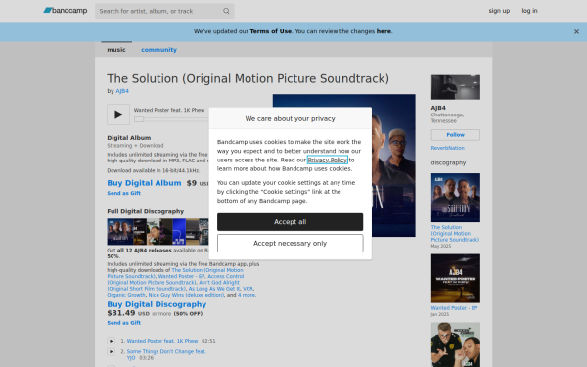587x367 pixels.
Task: Review the changes via the 'here' link
Action: point(384,31)
